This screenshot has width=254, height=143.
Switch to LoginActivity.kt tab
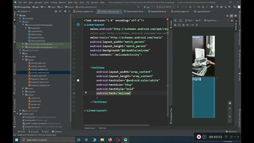pyautogui.click(x=202, y=12)
